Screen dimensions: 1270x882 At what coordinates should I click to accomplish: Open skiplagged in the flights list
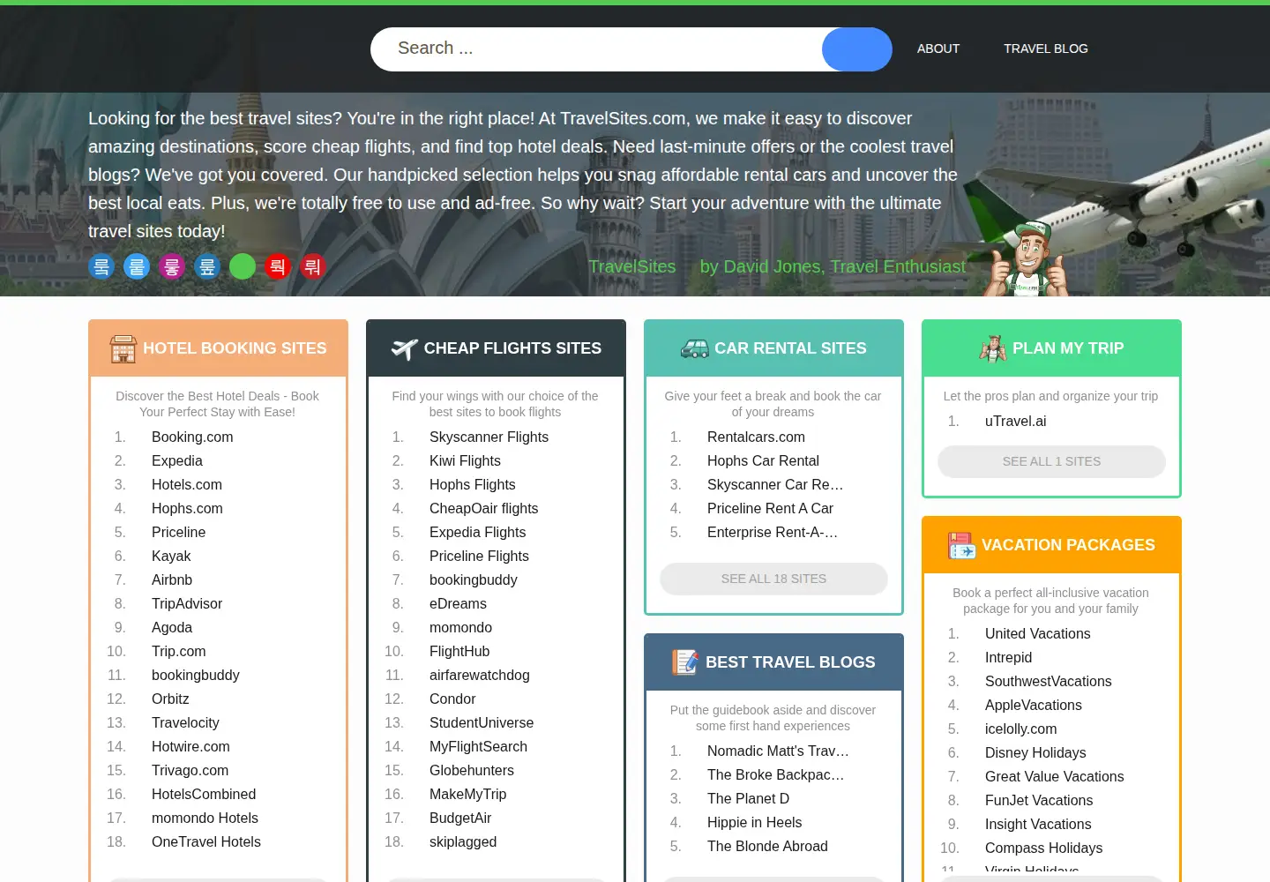pyautogui.click(x=463, y=841)
